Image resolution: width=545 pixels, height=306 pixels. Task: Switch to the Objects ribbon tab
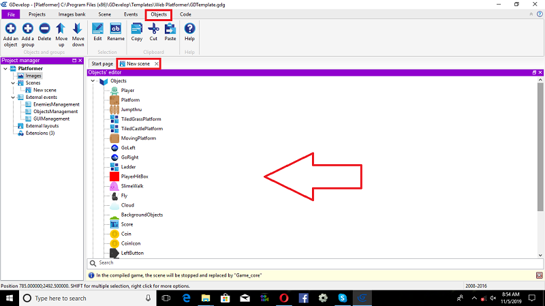159,14
